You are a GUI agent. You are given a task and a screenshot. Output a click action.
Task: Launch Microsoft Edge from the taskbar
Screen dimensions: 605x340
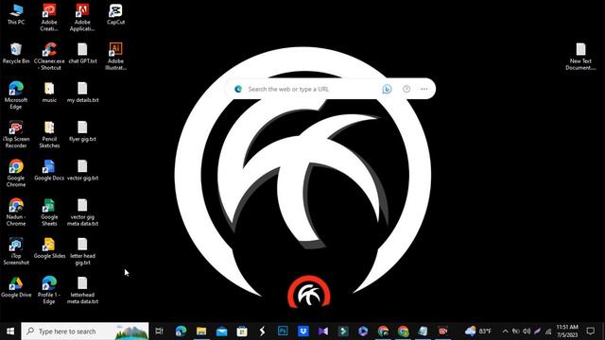181,331
